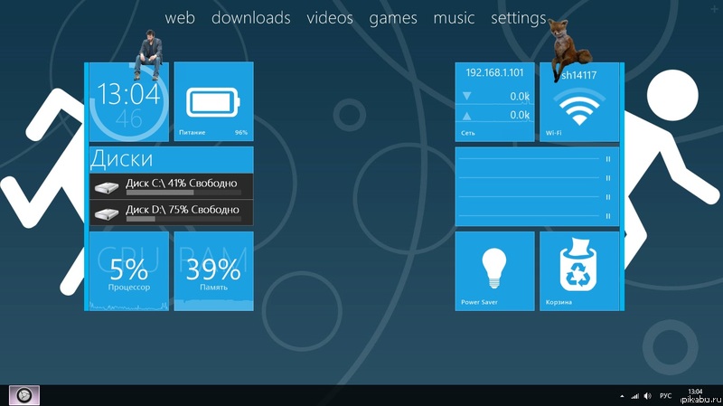This screenshot has width=723, height=406.
Task: Switch the РУС input language indicator
Action: (665, 396)
